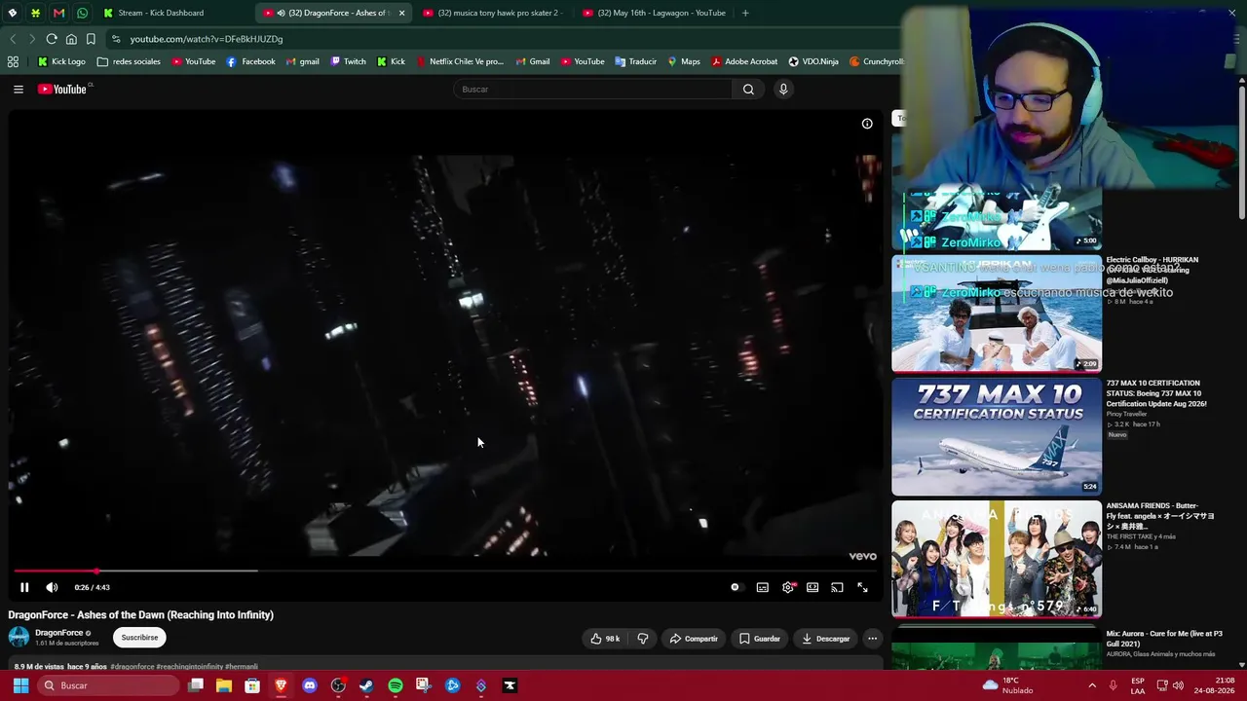Open Steam from the taskbar
Screen dimensions: 1247x701
pos(366,685)
